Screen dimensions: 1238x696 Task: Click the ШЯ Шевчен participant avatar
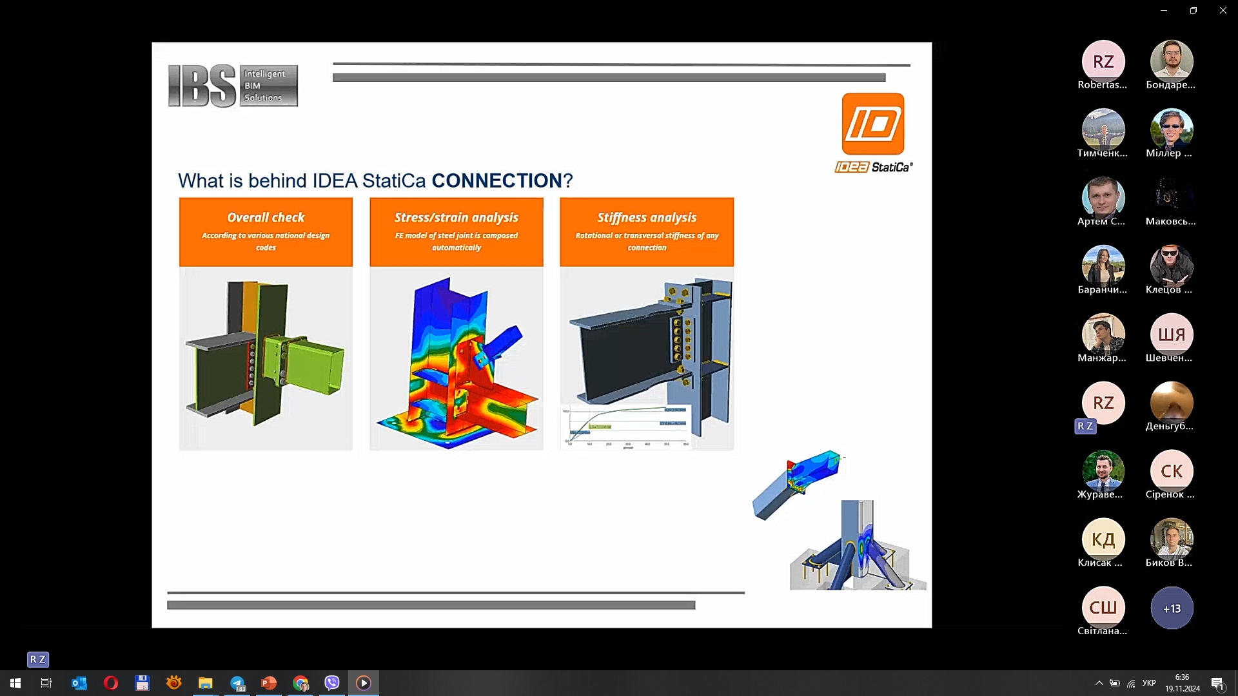point(1172,334)
